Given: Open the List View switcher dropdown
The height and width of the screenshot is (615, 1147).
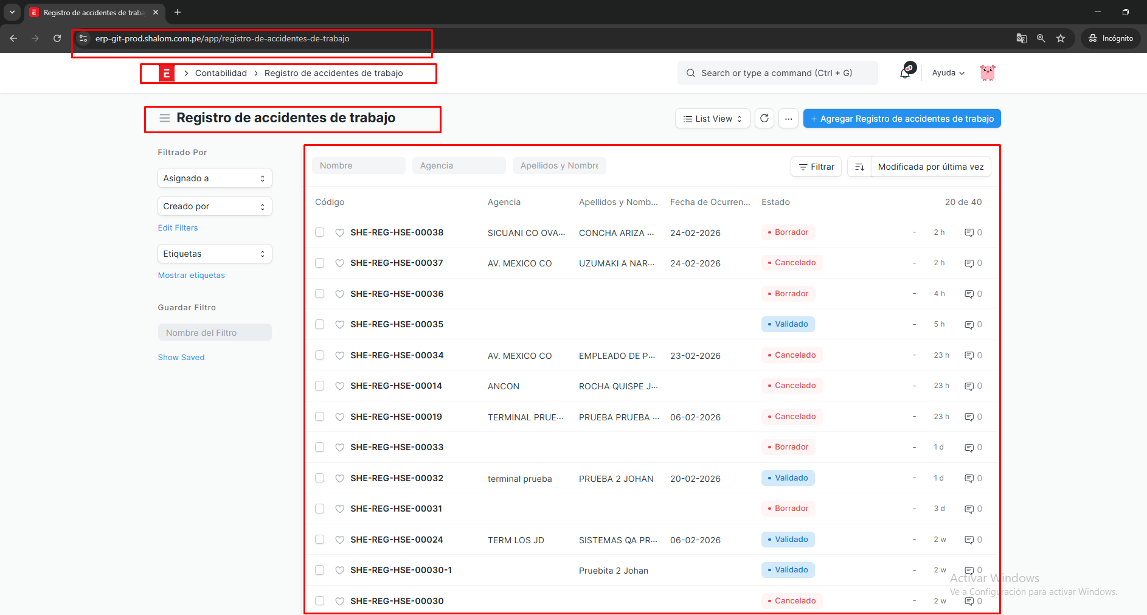Looking at the screenshot, I should [712, 119].
